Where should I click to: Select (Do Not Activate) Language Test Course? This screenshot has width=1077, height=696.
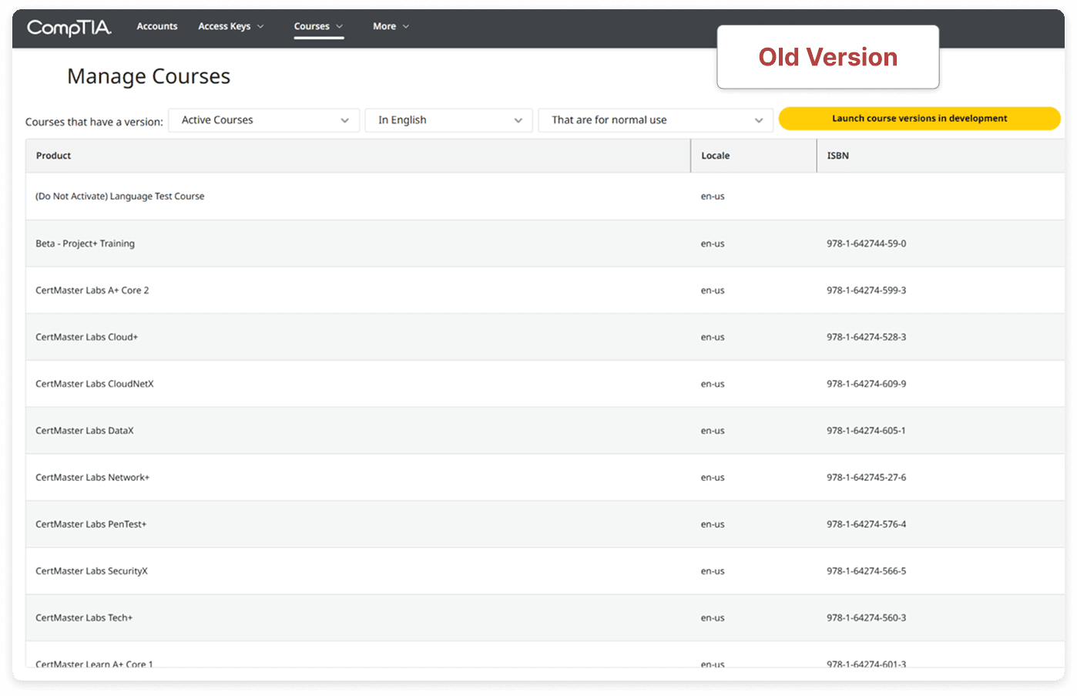point(119,197)
